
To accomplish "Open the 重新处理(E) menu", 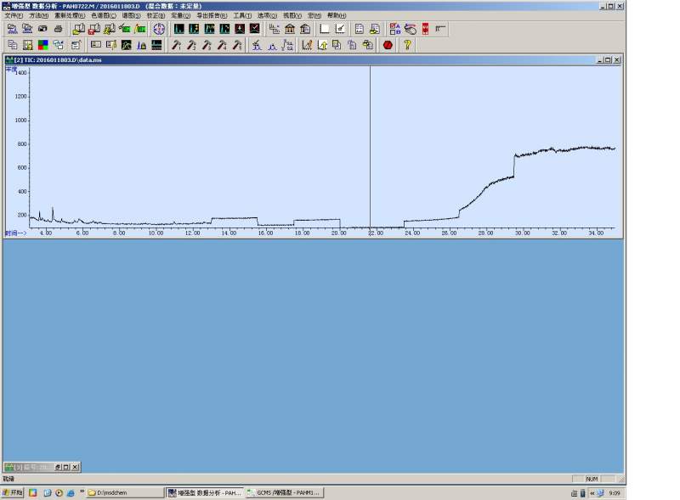I will [70, 15].
